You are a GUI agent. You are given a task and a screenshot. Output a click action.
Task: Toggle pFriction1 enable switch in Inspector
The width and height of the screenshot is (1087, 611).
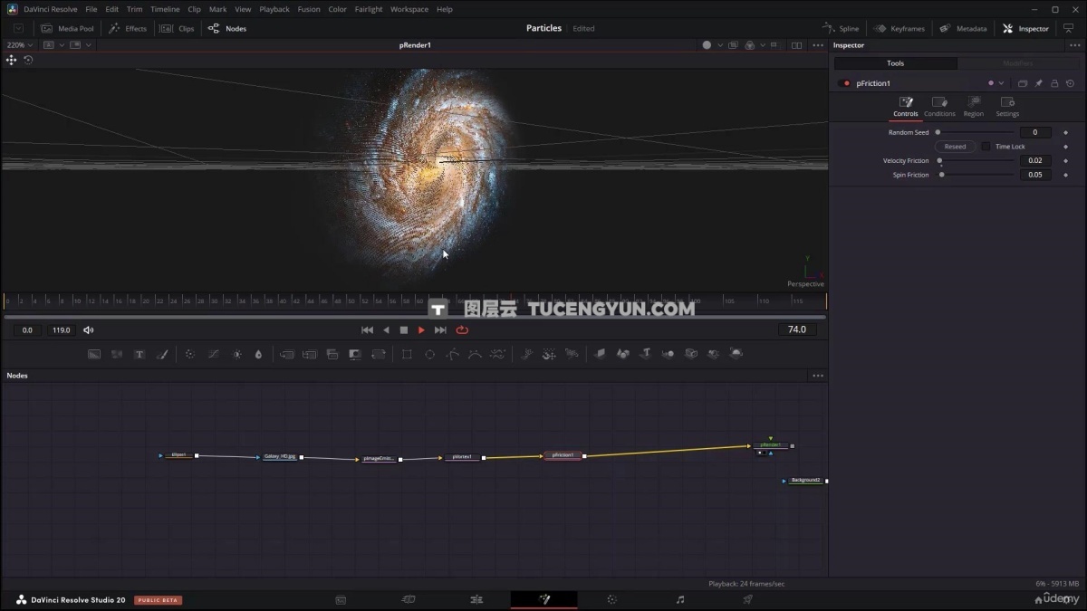click(x=846, y=83)
